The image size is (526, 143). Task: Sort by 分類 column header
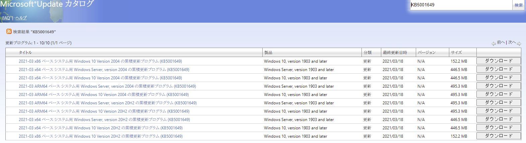[x=367, y=53]
